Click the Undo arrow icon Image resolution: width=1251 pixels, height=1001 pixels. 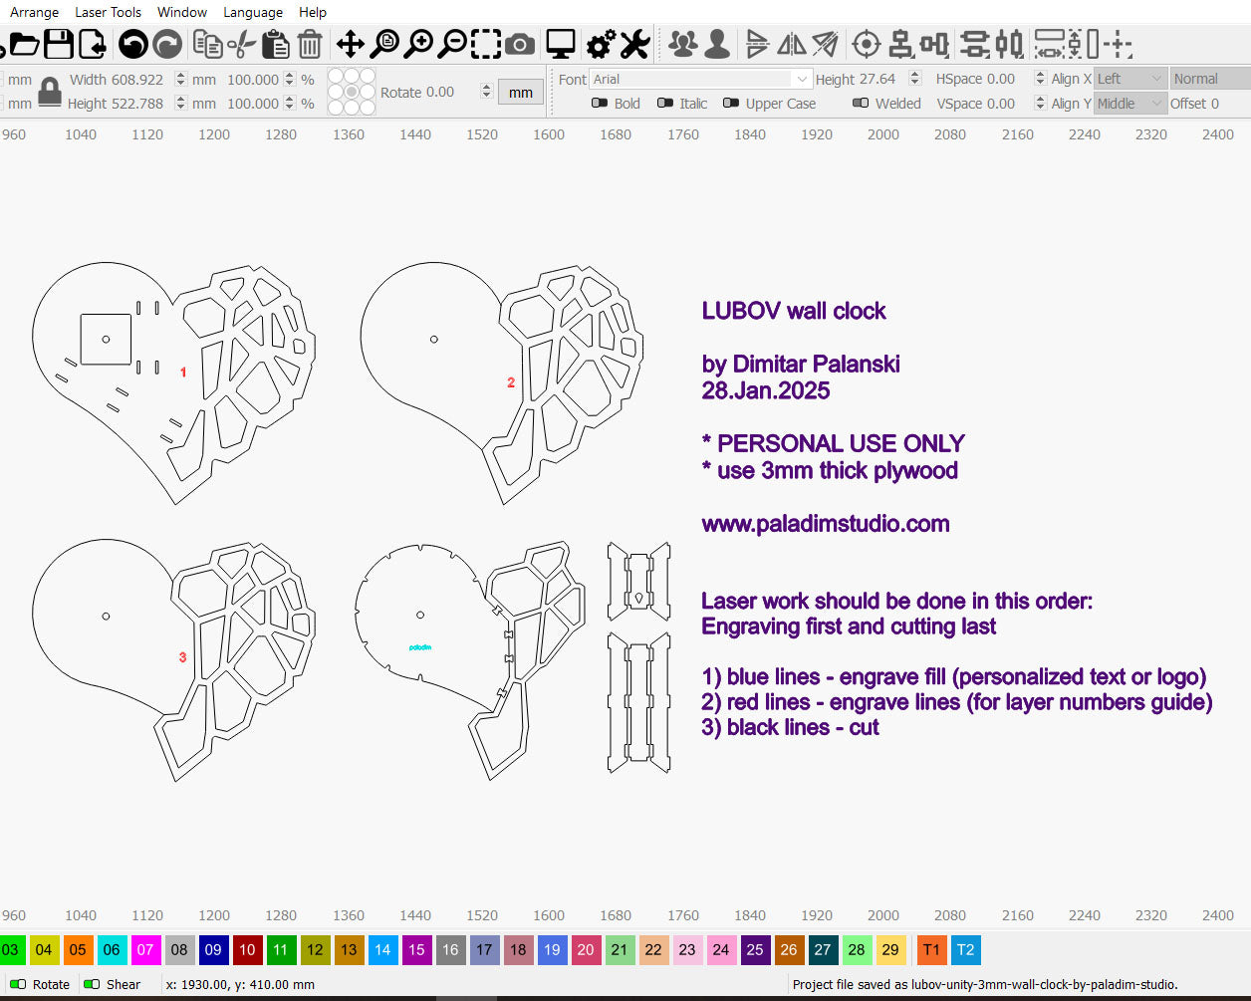click(x=132, y=44)
